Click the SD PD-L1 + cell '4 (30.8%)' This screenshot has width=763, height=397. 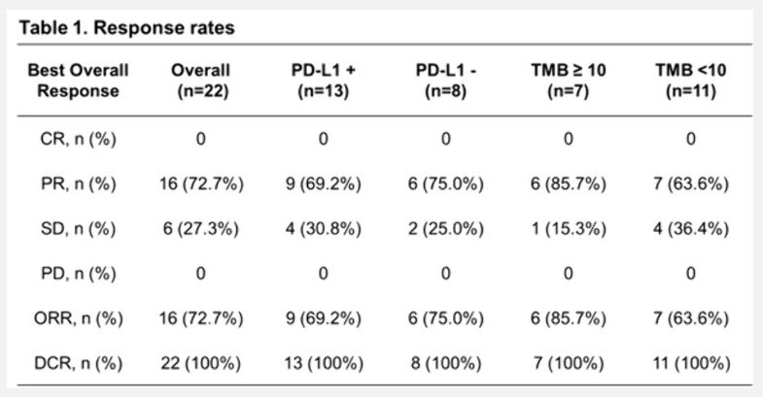(323, 230)
